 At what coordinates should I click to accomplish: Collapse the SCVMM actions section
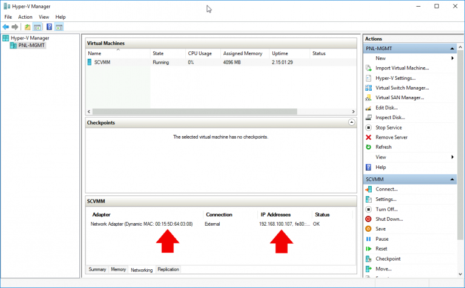click(x=452, y=179)
